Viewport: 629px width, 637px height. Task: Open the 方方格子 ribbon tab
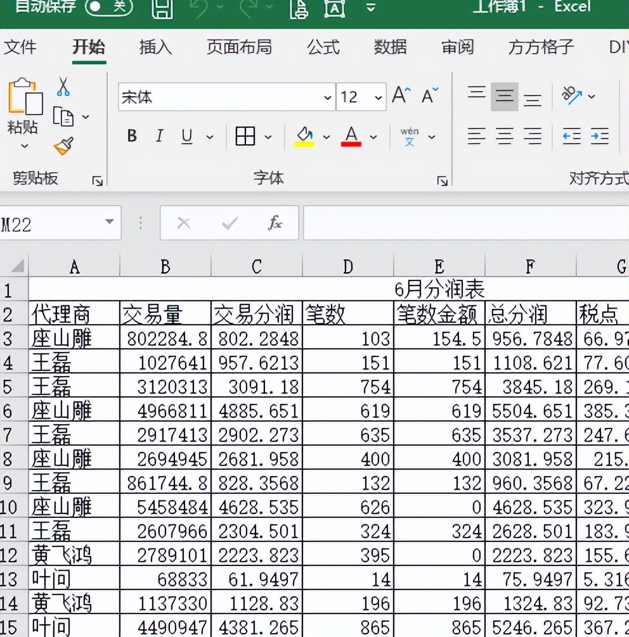tap(540, 47)
